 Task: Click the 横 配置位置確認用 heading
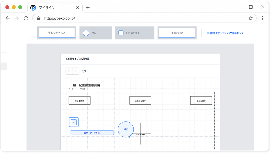(x=86, y=85)
